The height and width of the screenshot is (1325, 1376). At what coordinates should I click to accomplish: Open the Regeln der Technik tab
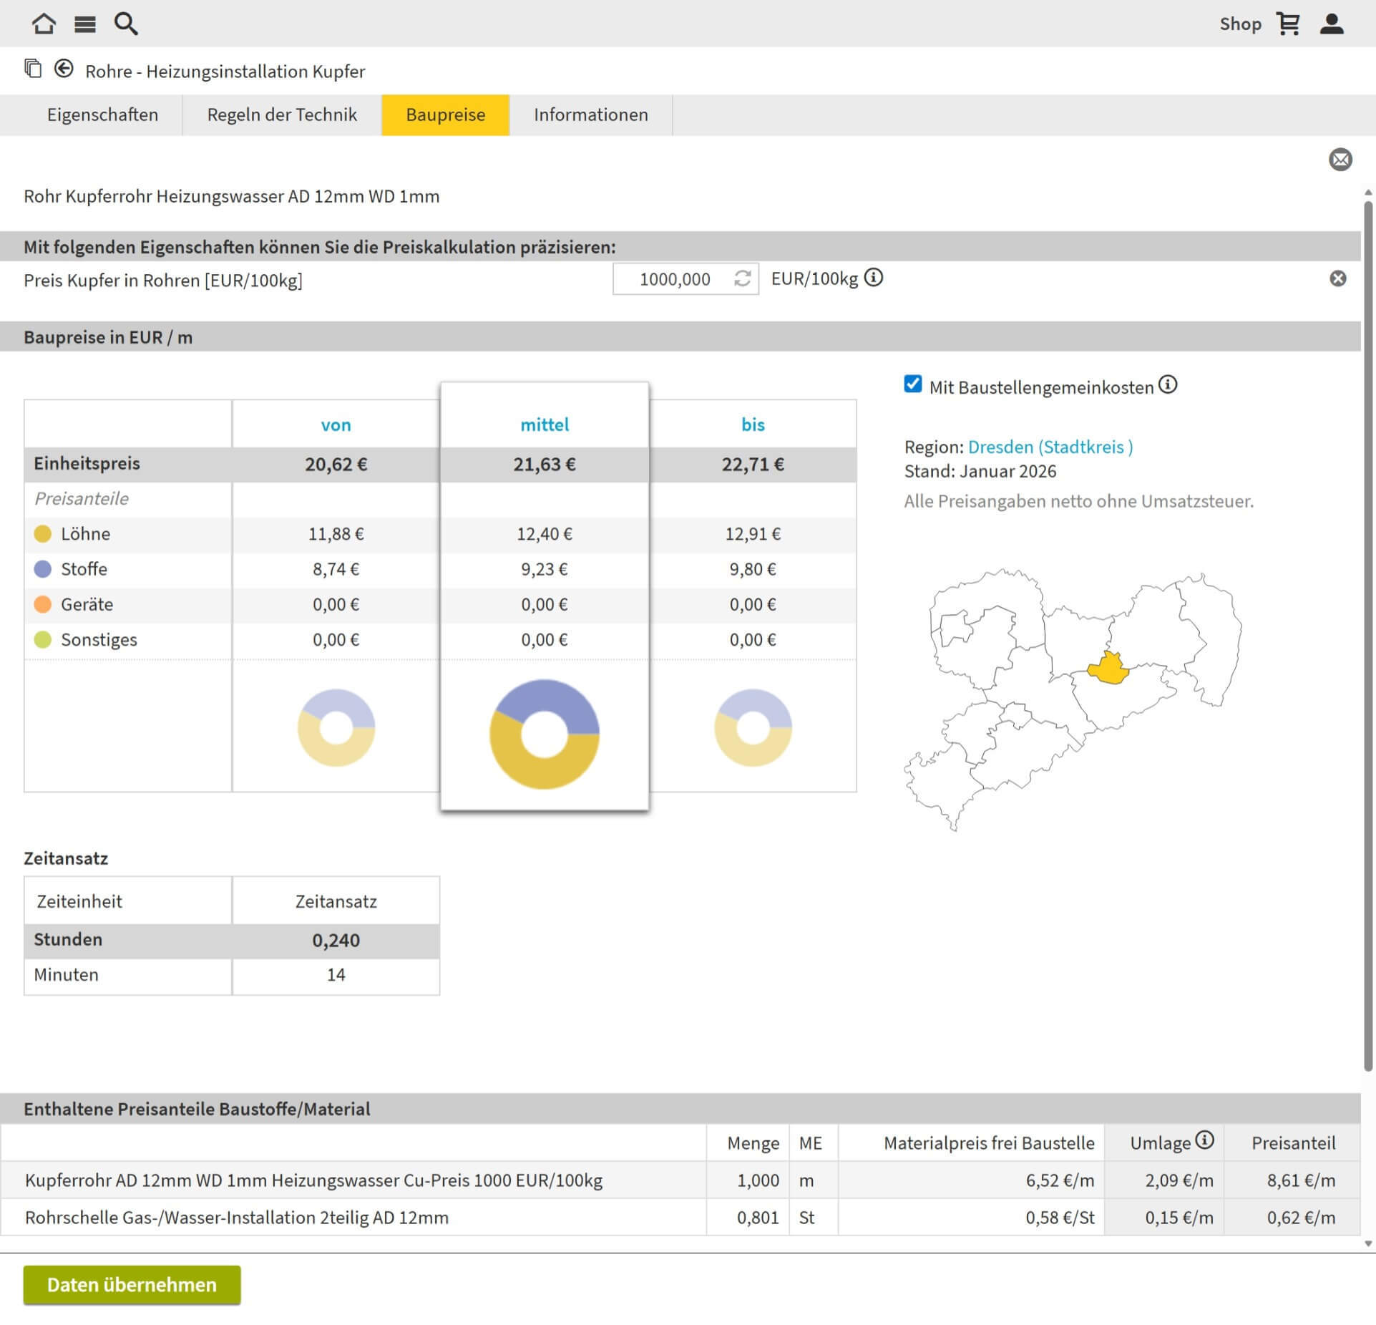pyautogui.click(x=282, y=115)
